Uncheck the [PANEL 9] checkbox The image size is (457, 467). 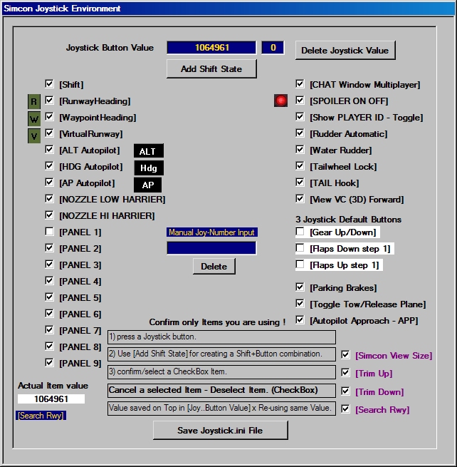point(49,362)
